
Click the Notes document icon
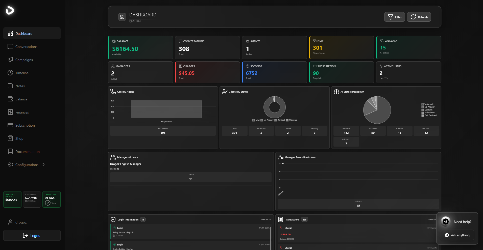[x=10, y=86]
